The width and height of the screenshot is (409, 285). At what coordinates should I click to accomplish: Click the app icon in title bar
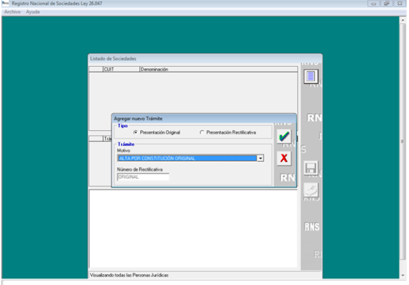pos(5,3)
